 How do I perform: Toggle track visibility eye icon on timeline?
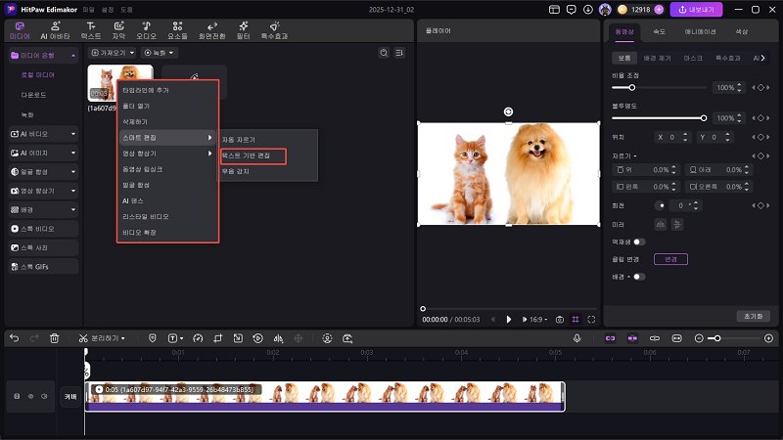(30, 396)
